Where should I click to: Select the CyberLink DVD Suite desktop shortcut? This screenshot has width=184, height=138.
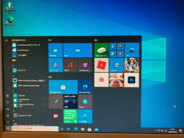pos(10,8)
